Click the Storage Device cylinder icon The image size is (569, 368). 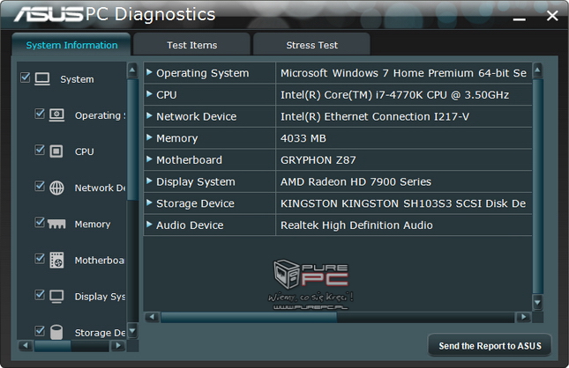tap(56, 332)
